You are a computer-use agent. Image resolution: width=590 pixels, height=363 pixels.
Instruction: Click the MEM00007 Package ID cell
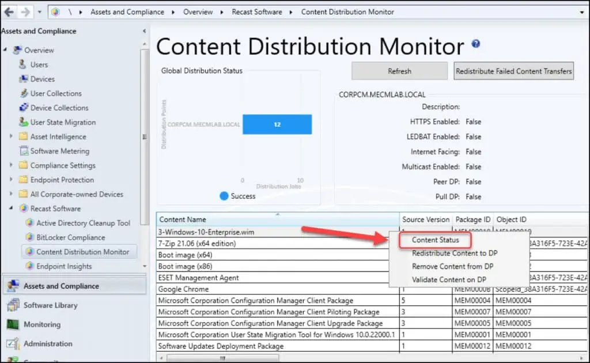coord(472,312)
